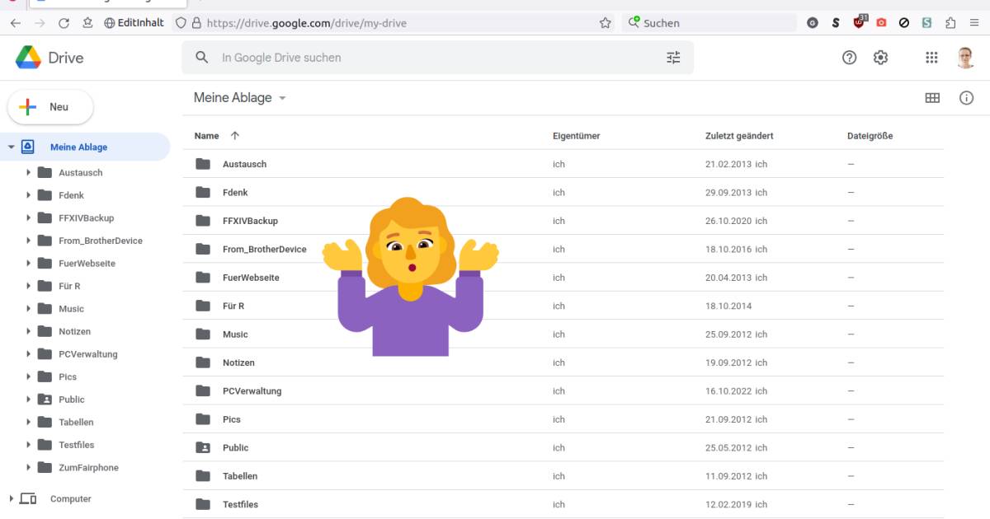
Task: Show file details info panel
Action: coord(966,98)
